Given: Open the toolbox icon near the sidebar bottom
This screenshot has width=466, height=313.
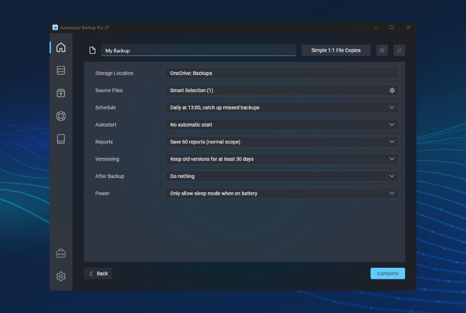Looking at the screenshot, I should (x=60, y=253).
